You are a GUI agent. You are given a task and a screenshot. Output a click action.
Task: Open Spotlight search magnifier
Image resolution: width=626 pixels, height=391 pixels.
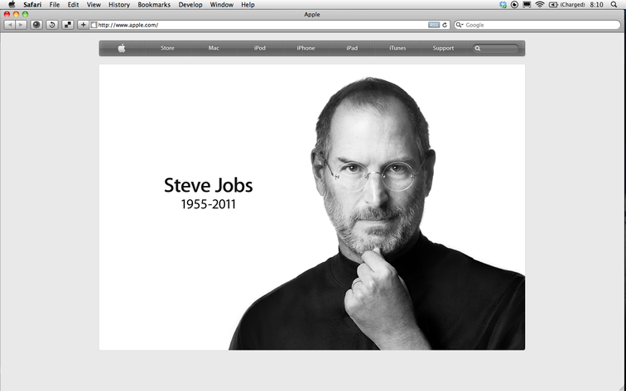point(614,5)
